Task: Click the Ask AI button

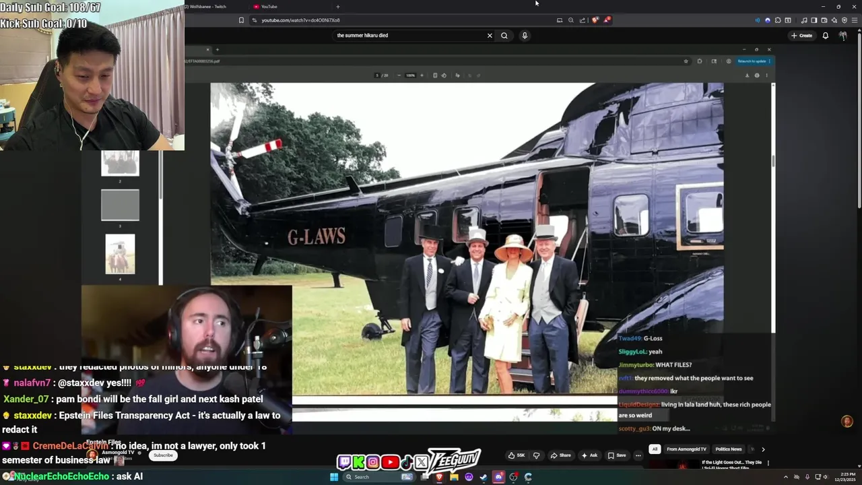Action: (x=589, y=455)
